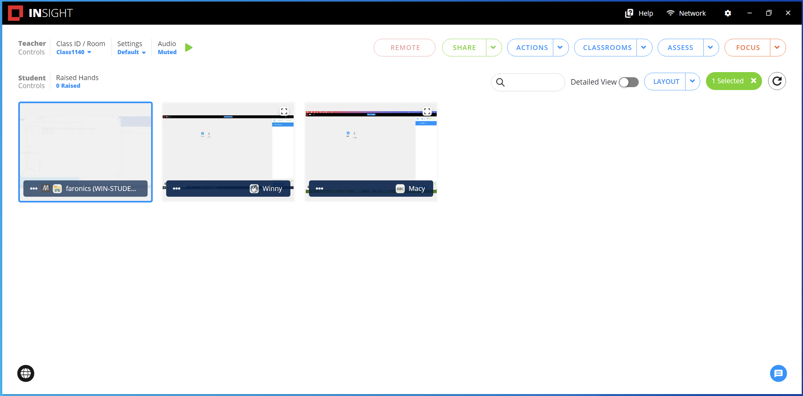The image size is (803, 396).
Task: Open the Class1140 dropdown
Action: click(74, 52)
